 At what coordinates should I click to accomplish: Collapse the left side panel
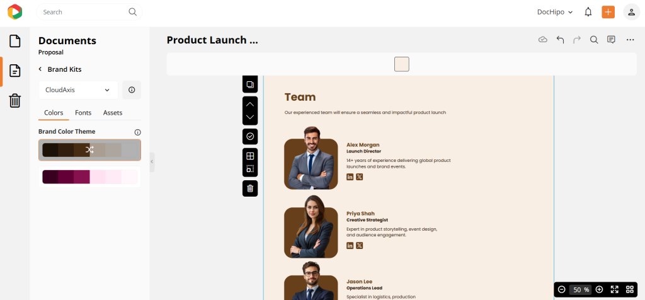point(152,162)
